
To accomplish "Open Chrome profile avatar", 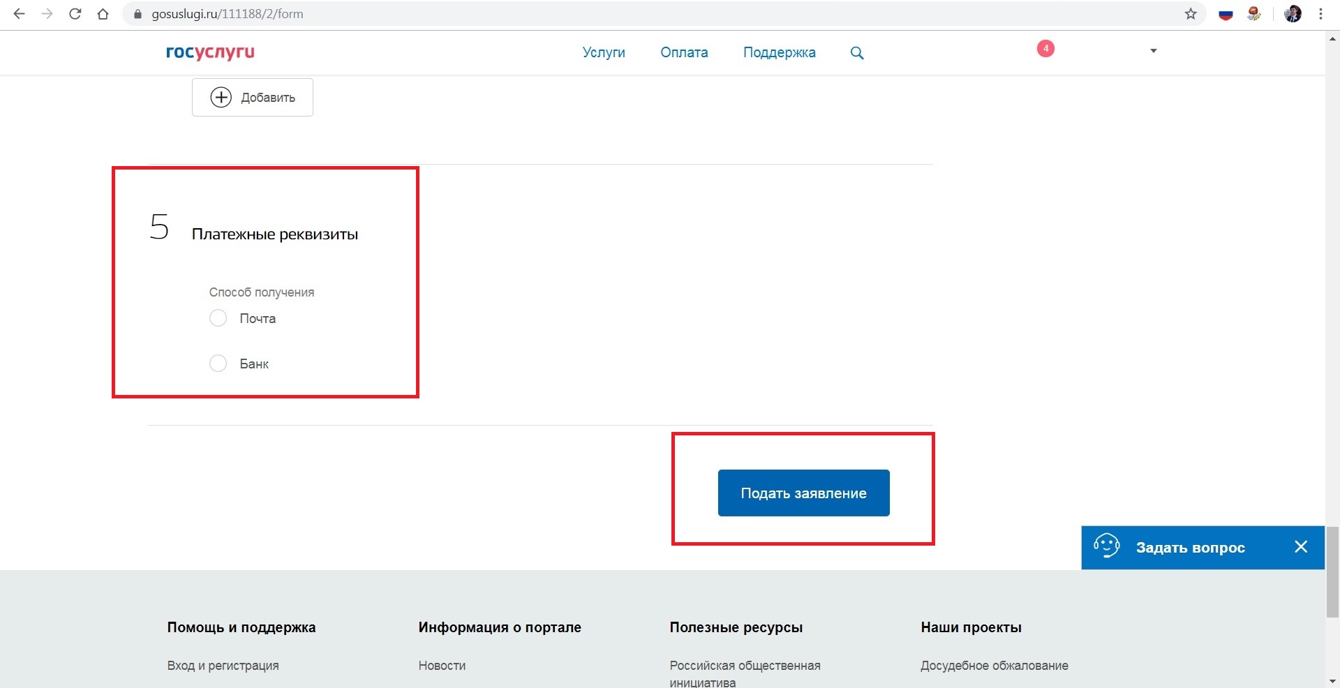I will (x=1293, y=14).
